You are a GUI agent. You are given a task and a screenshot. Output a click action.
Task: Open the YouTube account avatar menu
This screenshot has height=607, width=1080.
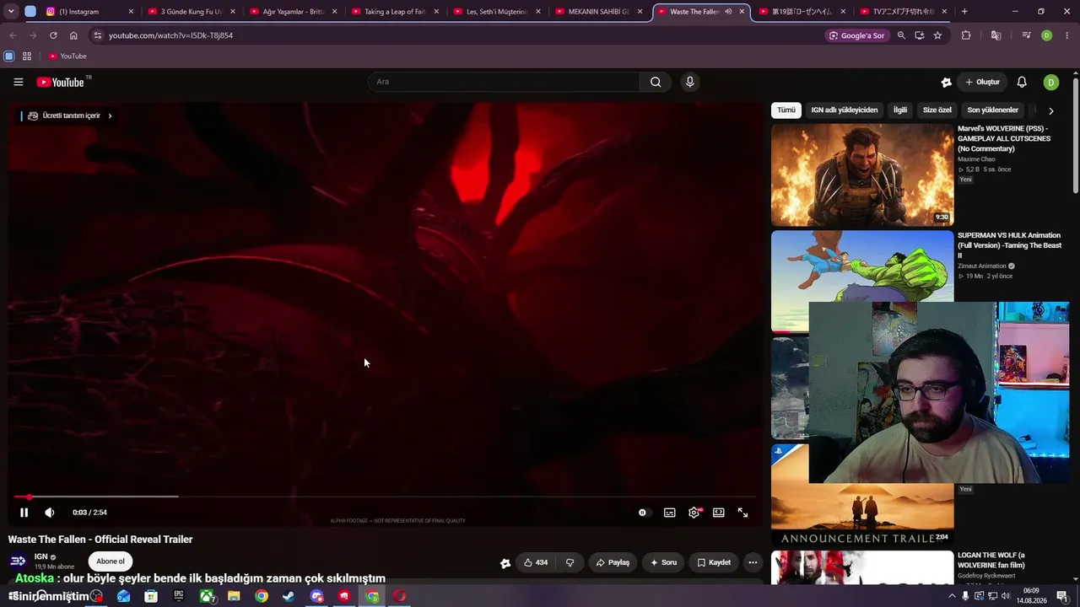1050,82
